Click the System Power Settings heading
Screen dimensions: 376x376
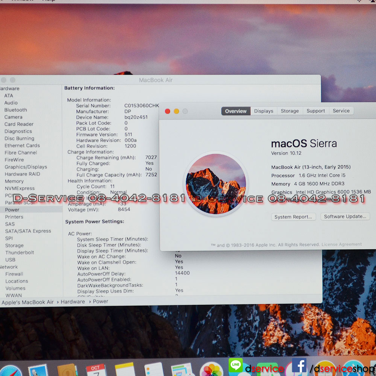(x=95, y=221)
